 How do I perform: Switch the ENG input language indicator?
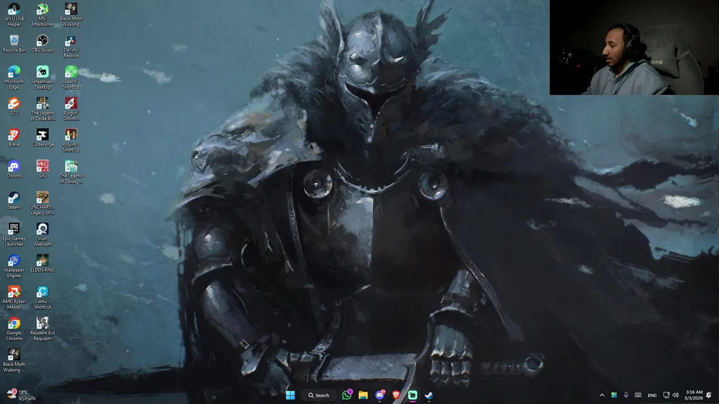click(652, 395)
